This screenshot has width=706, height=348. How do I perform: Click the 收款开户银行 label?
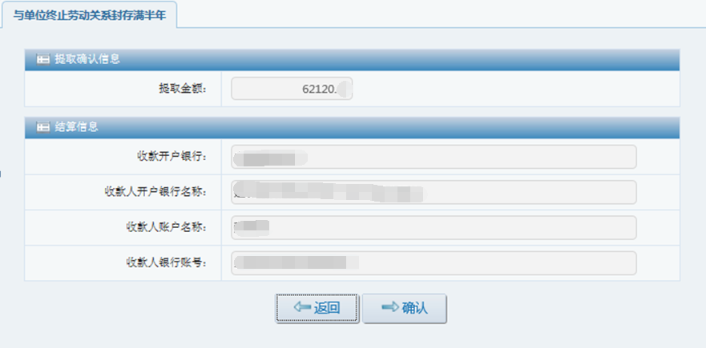coord(171,157)
